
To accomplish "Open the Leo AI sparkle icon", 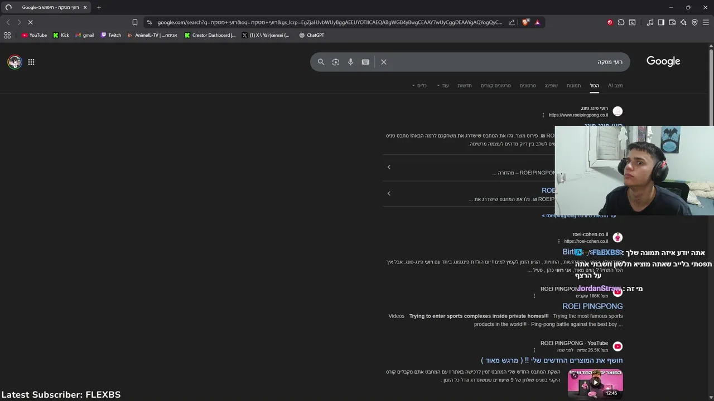I will point(683,22).
